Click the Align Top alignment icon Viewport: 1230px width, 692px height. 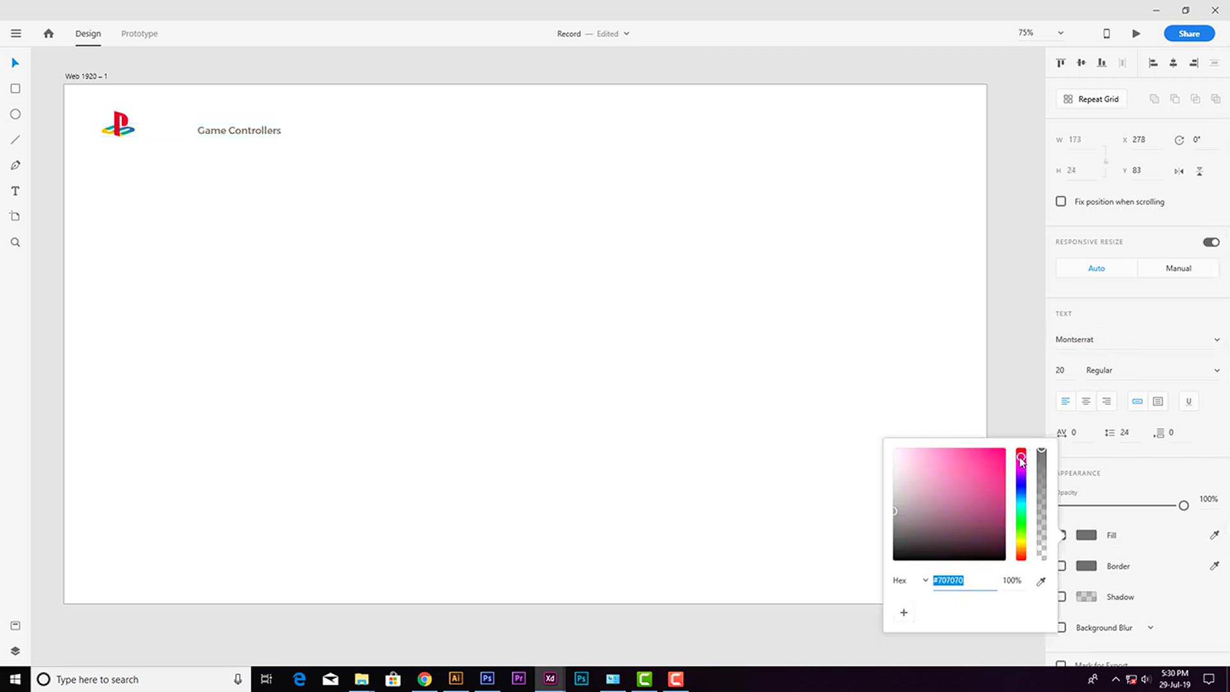pyautogui.click(x=1060, y=62)
